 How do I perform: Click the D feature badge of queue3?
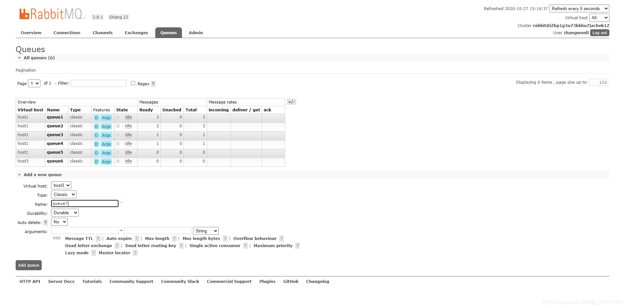96,135
